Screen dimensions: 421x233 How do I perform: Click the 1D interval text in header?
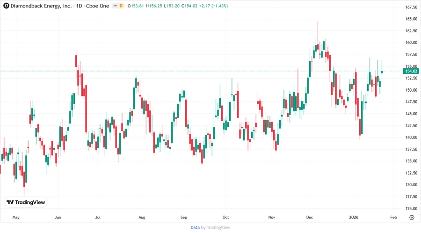(79, 6)
